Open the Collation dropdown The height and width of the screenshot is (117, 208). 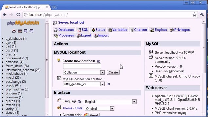click(x=84, y=72)
